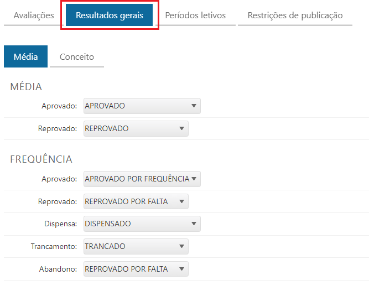This screenshot has width=369, height=296.
Task: Open the Abandono dropdown
Action: point(136,269)
